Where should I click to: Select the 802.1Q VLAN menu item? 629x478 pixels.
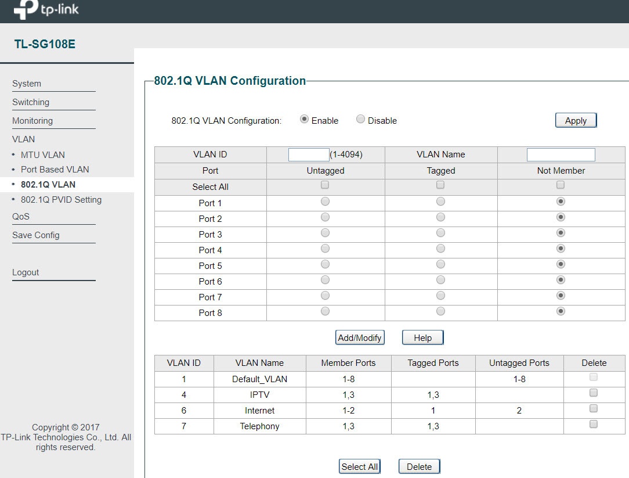coord(48,184)
